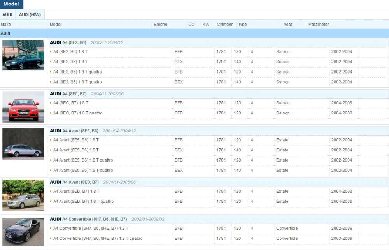Click the 2002/04-2009/03 production date text

pyautogui.click(x=148, y=219)
